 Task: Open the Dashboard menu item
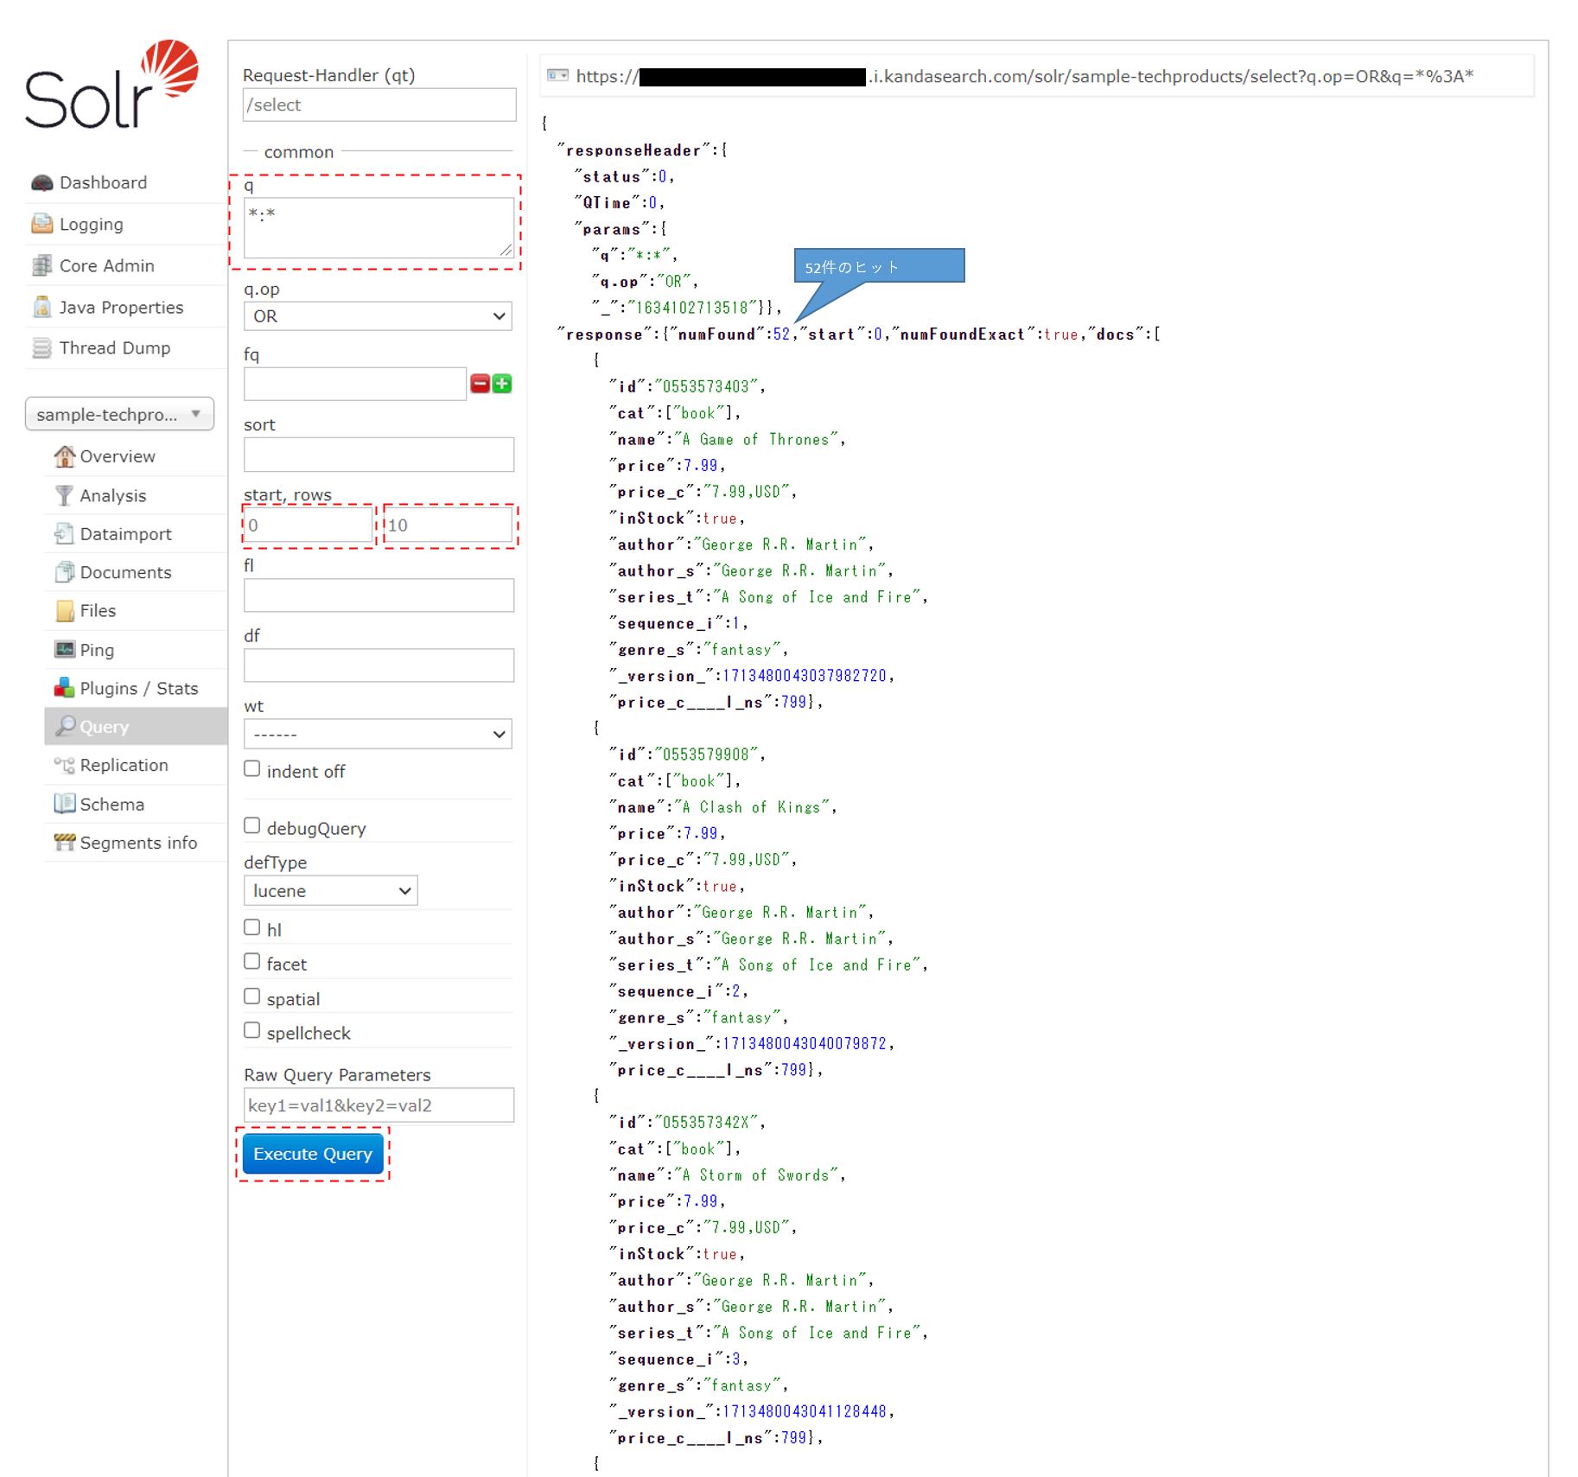(103, 183)
